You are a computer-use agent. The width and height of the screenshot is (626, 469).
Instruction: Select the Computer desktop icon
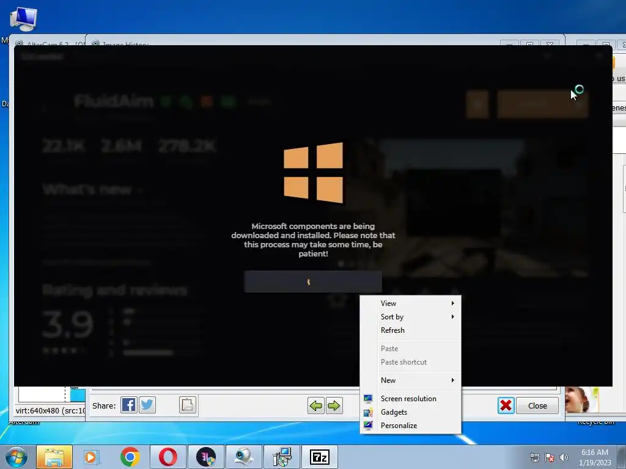(x=23, y=19)
